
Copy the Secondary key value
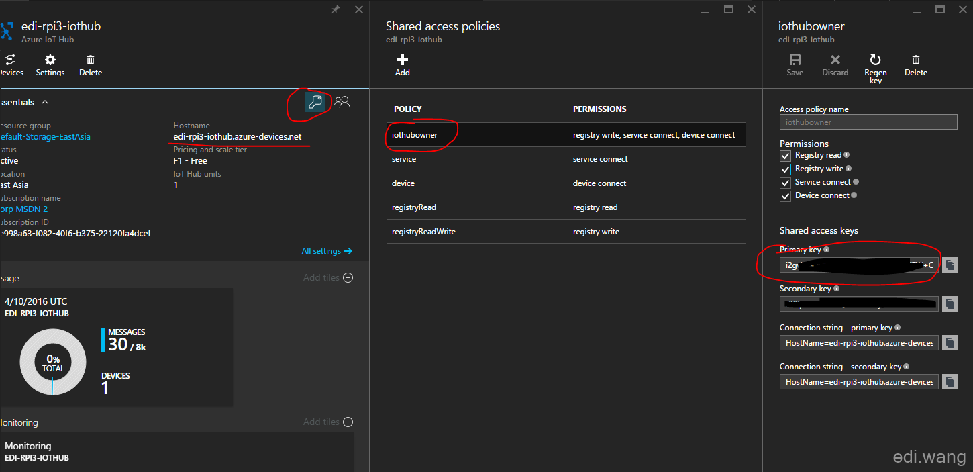coord(950,304)
